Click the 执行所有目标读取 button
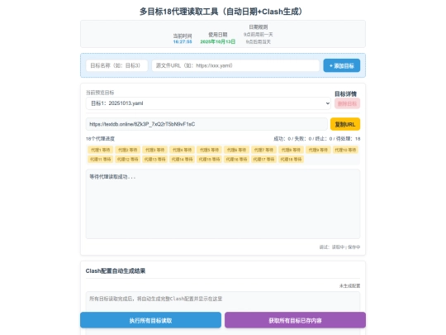Screen dimensions: 446x335 coord(150,320)
